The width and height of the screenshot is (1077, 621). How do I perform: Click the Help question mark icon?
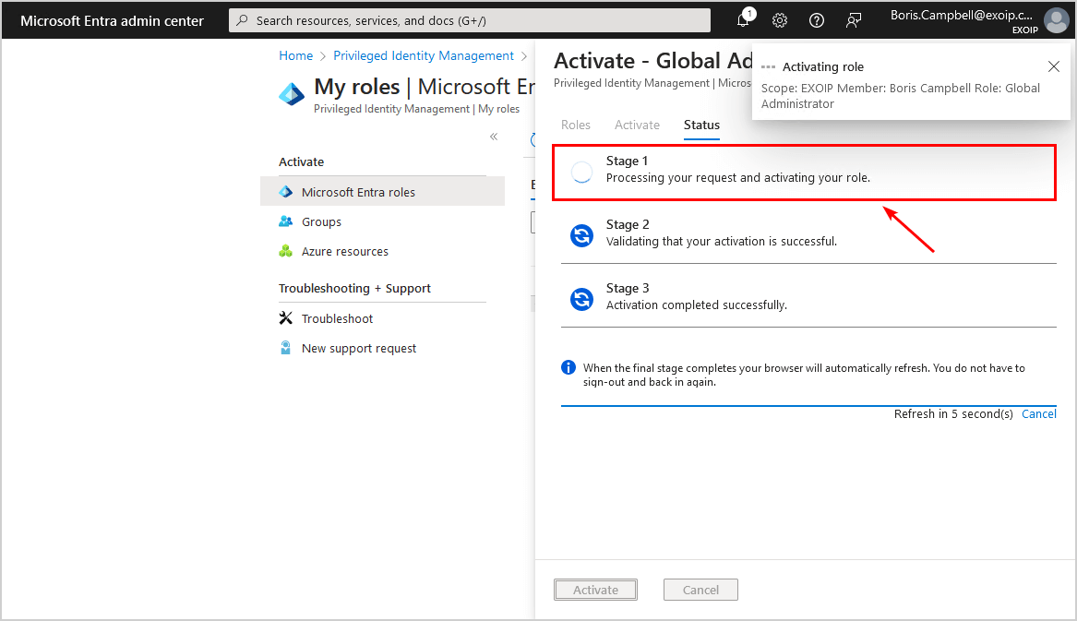(817, 20)
